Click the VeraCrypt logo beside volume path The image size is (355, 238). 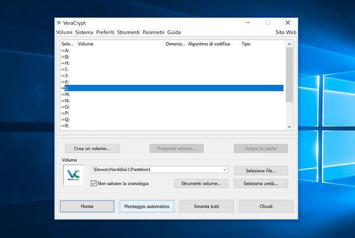coord(73,175)
